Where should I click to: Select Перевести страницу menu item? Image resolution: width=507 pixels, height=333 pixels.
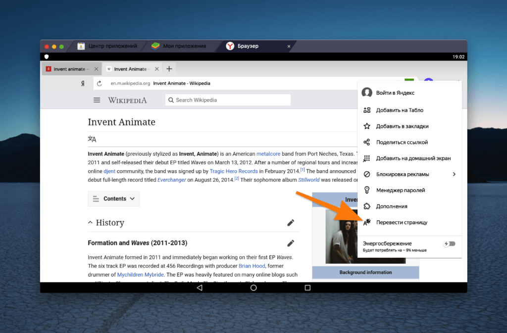pyautogui.click(x=409, y=222)
